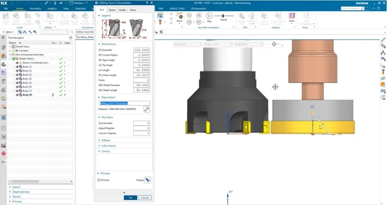
Task: Switch to the More tab in dialog
Action: point(133,10)
